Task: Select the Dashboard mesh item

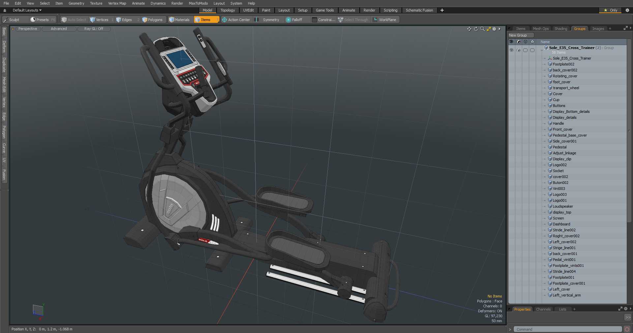Action: (561, 224)
